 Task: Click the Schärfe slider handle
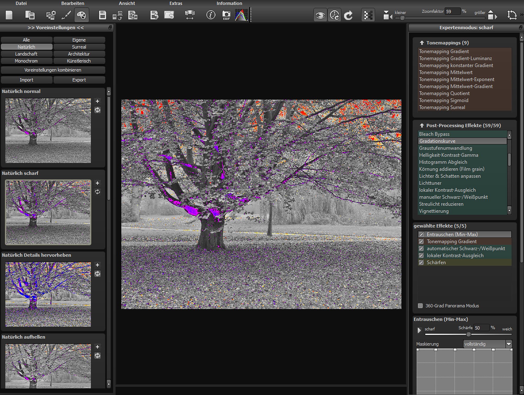[x=468, y=334]
